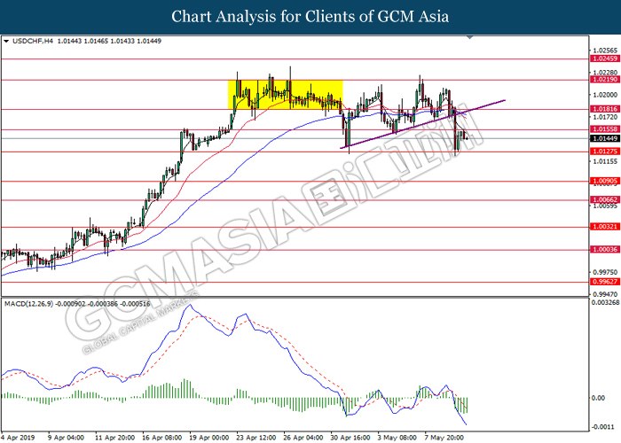Screen dimensions: 621x443
Task: Select the 1.00036 price level label
Action: pyautogui.click(x=605, y=250)
